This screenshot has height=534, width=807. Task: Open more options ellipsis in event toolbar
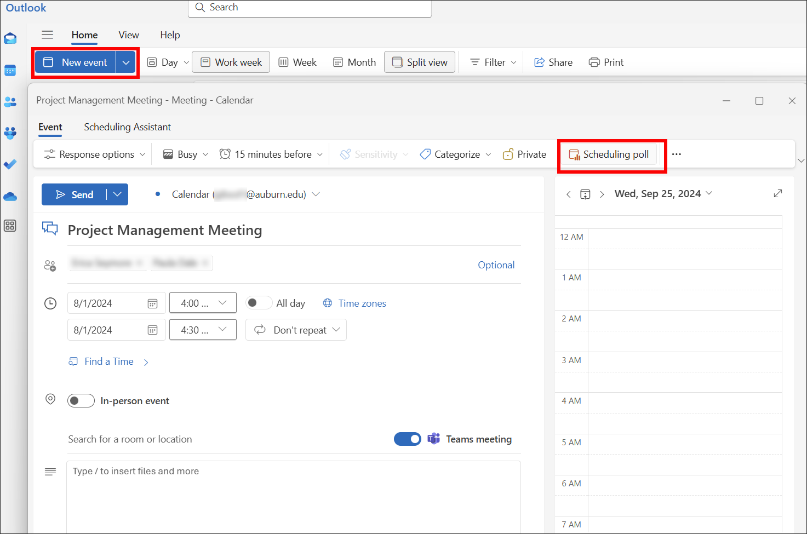(x=677, y=154)
